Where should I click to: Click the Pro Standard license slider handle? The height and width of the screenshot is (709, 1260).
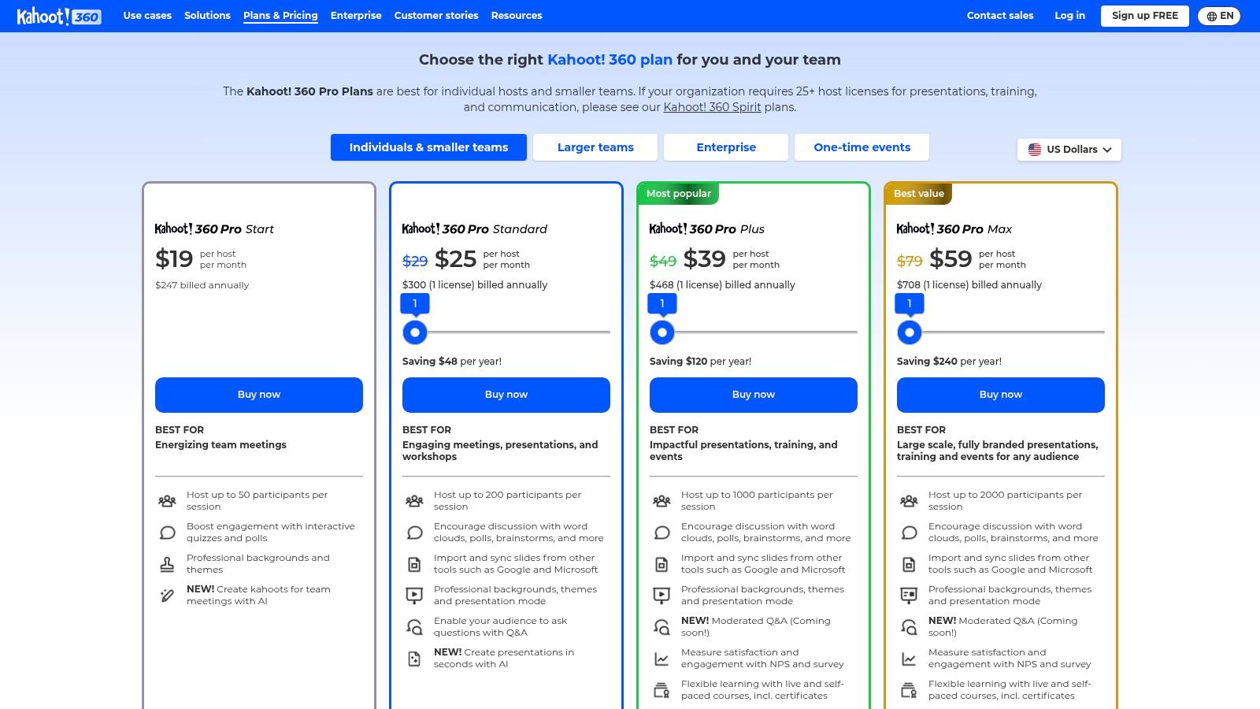point(415,332)
